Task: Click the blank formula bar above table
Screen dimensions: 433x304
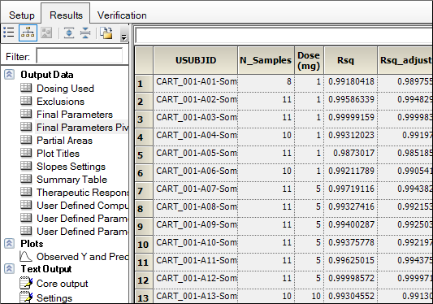Action: pyautogui.click(x=284, y=36)
